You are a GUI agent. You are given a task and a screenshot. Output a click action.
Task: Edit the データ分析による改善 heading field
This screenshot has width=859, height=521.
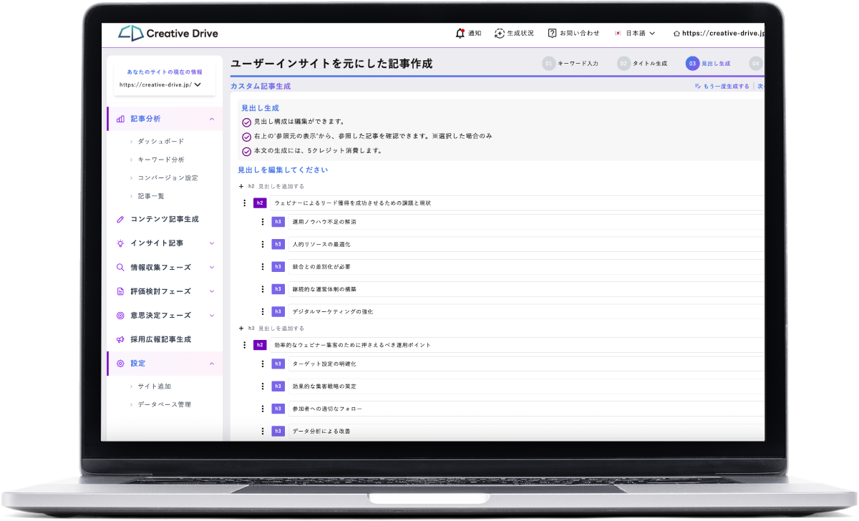tap(526, 431)
